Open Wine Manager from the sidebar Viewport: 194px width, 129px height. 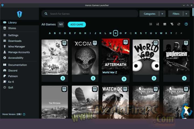point(20,47)
